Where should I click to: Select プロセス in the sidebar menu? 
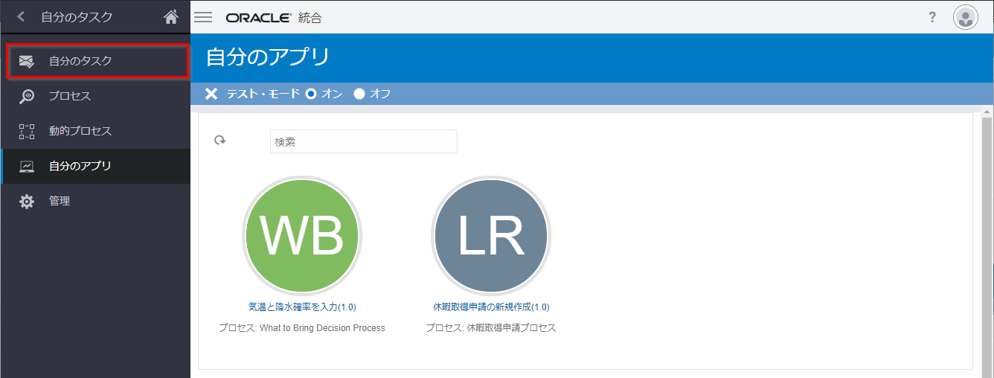[x=70, y=96]
